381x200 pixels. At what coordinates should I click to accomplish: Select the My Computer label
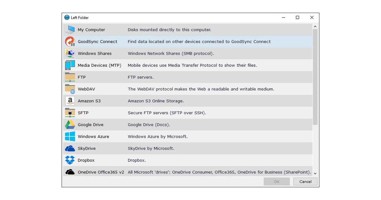91,30
